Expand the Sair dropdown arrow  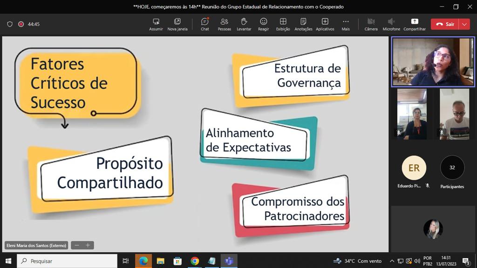464,24
